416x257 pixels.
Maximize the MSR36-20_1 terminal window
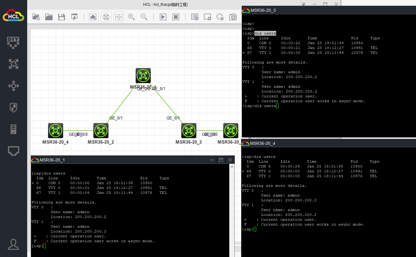pos(221,160)
